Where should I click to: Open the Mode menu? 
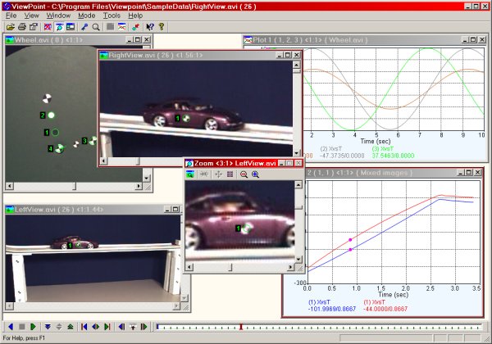point(86,16)
